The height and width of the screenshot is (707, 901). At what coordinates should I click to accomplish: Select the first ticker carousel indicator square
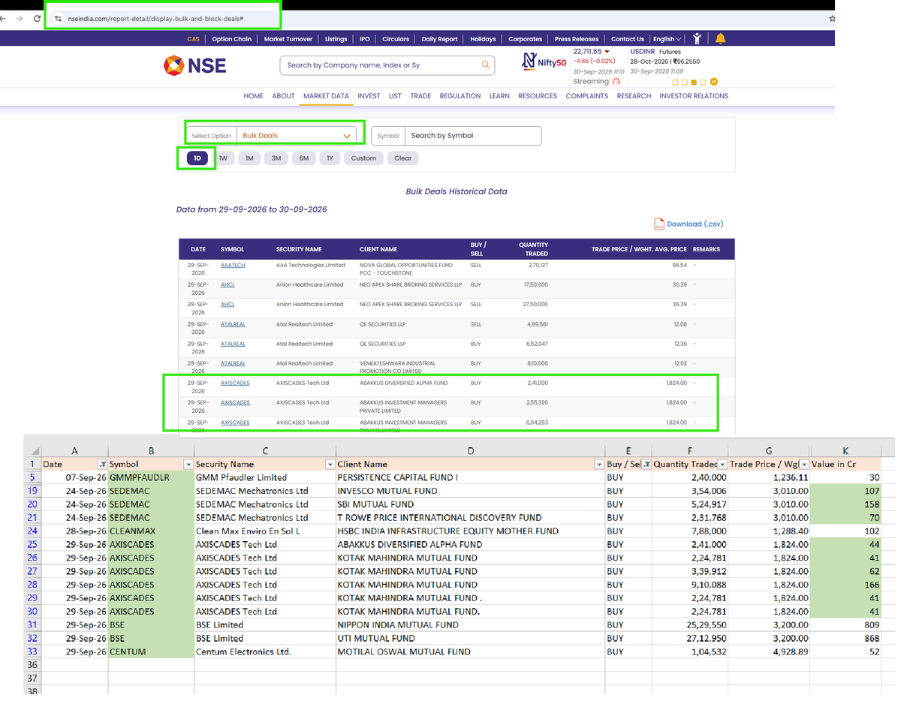675,82
